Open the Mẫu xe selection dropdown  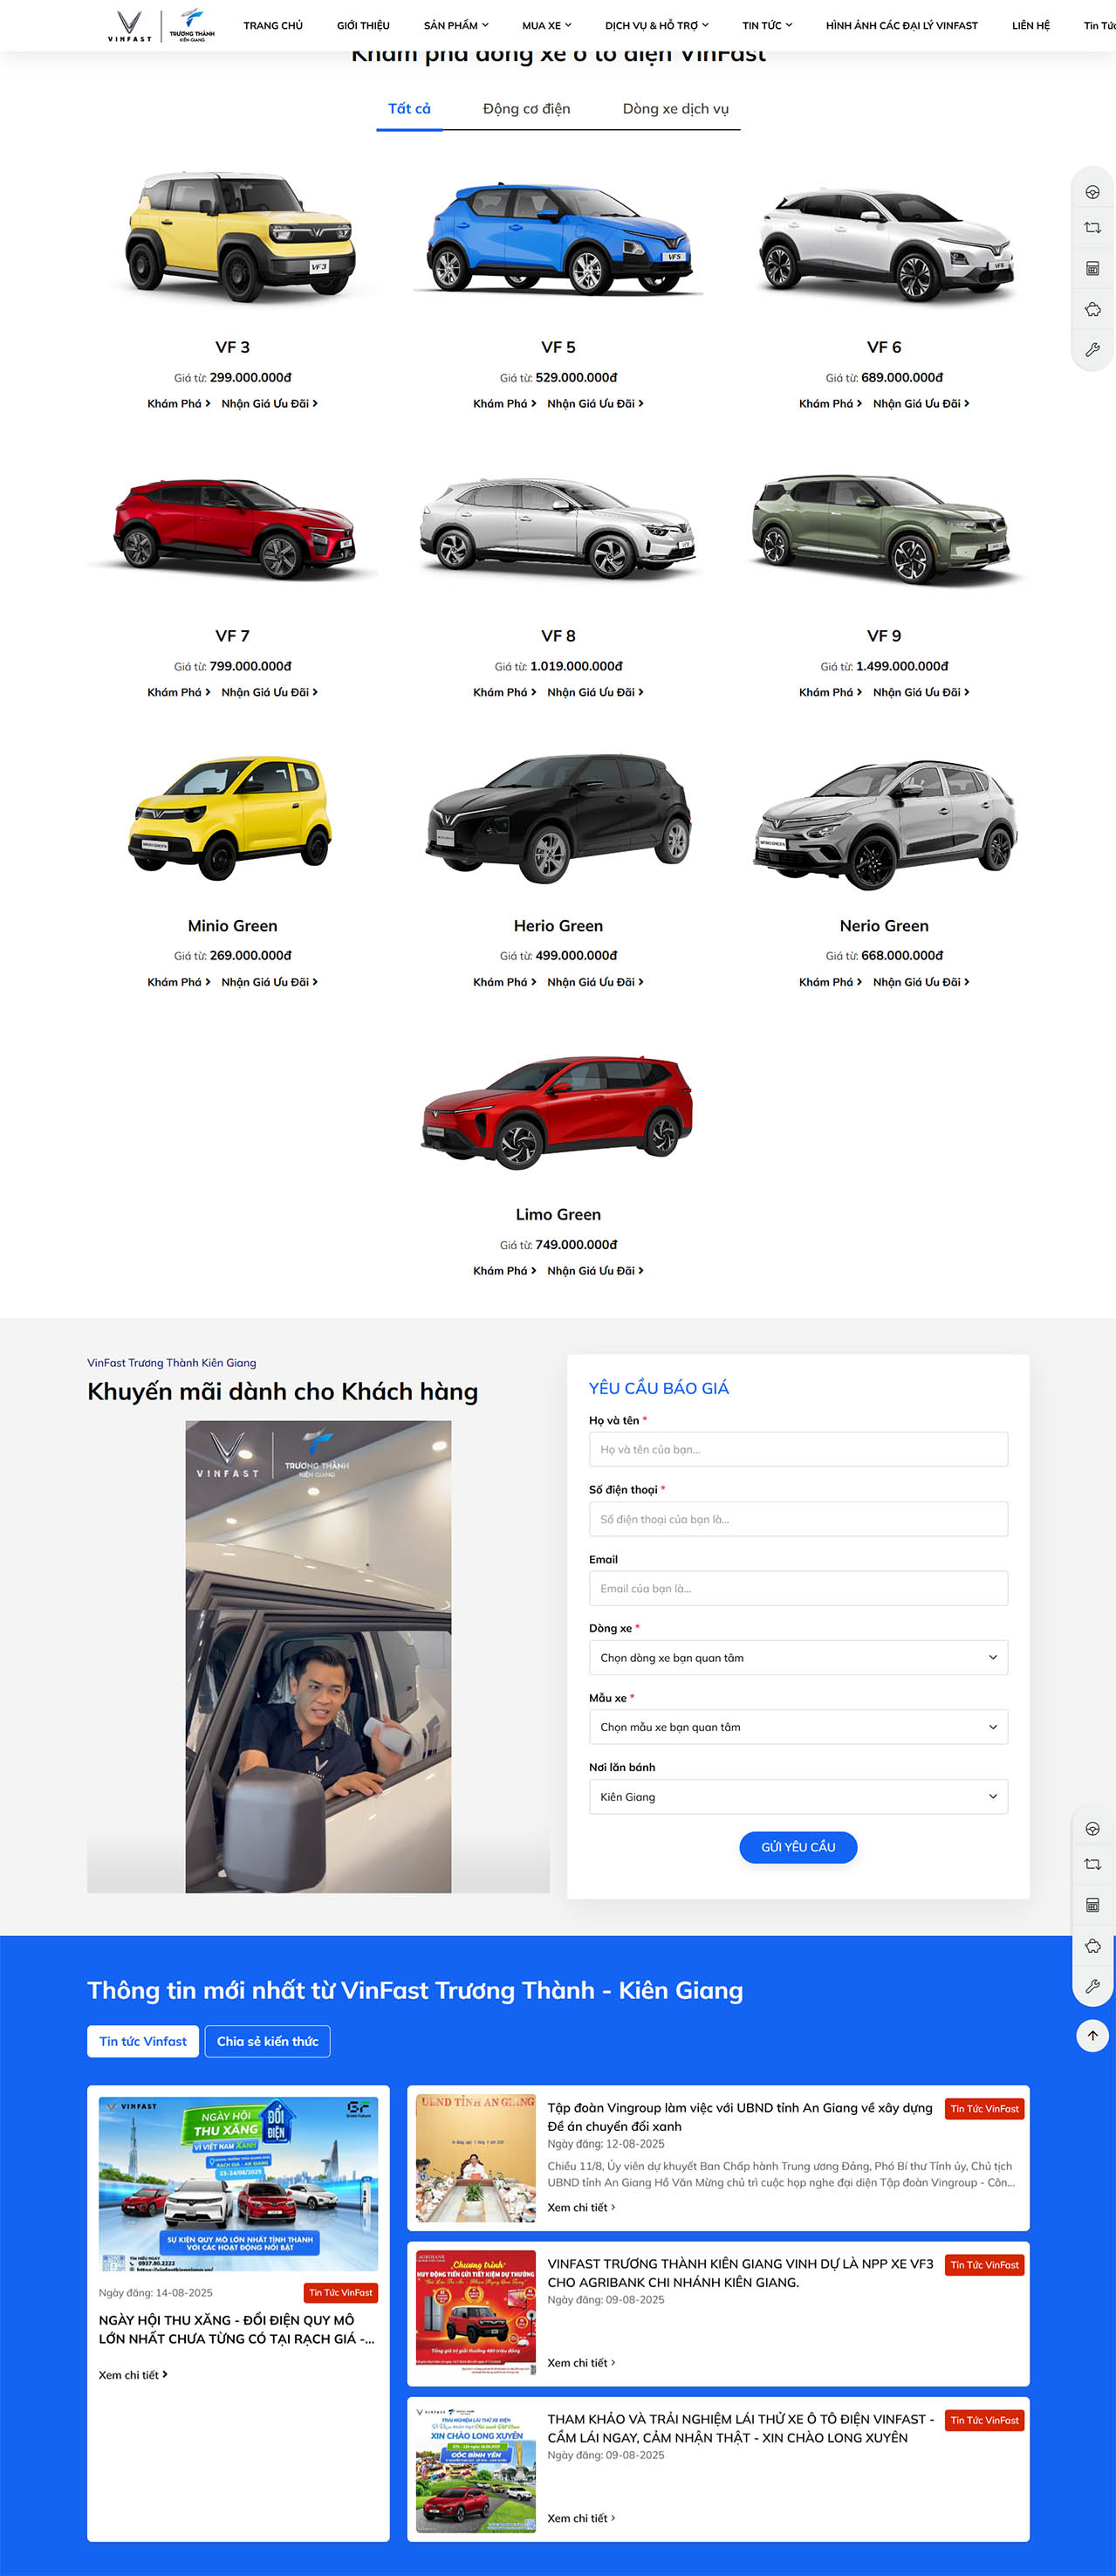pos(798,1727)
